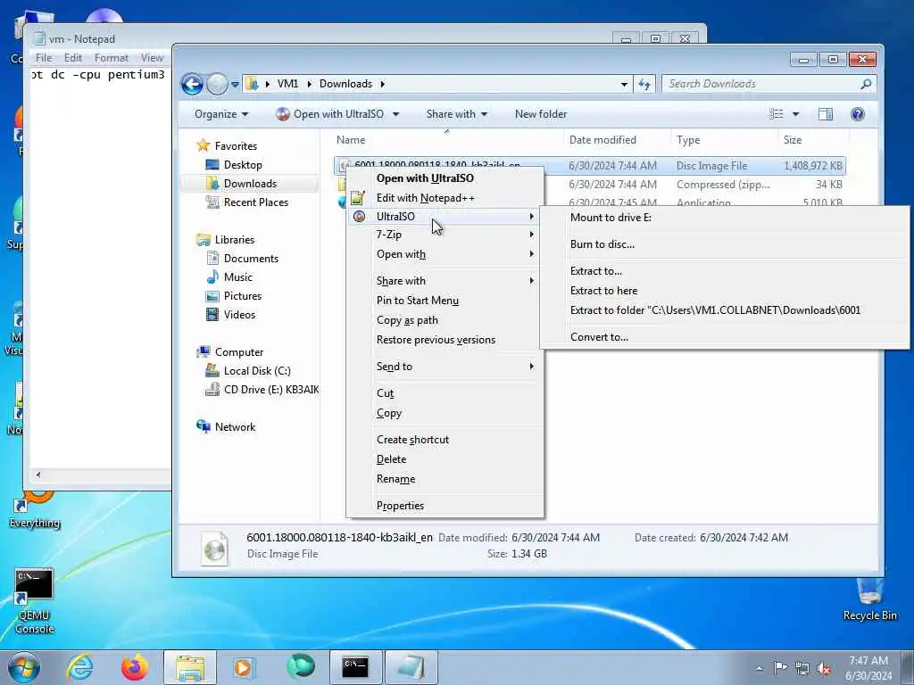
Task: Select Extract to... in the submenu
Action: (x=725, y=271)
